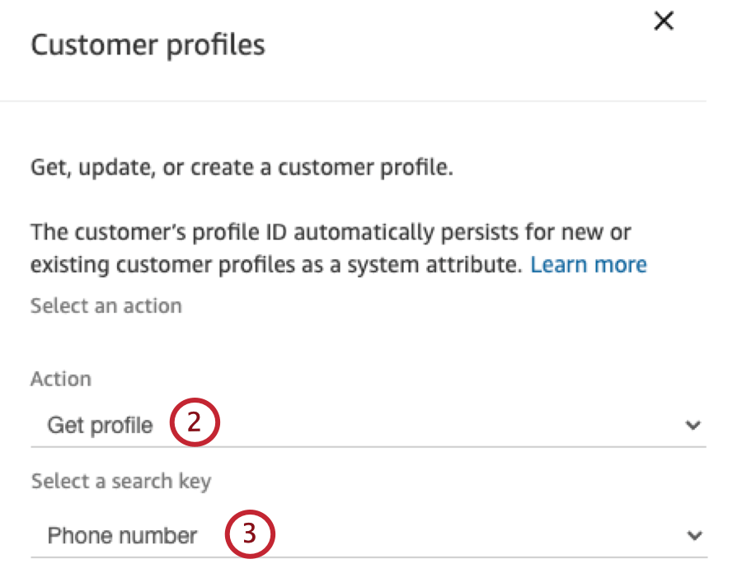This screenshot has height=573, width=742.
Task: Click the Phone number field value
Action: pos(122,535)
